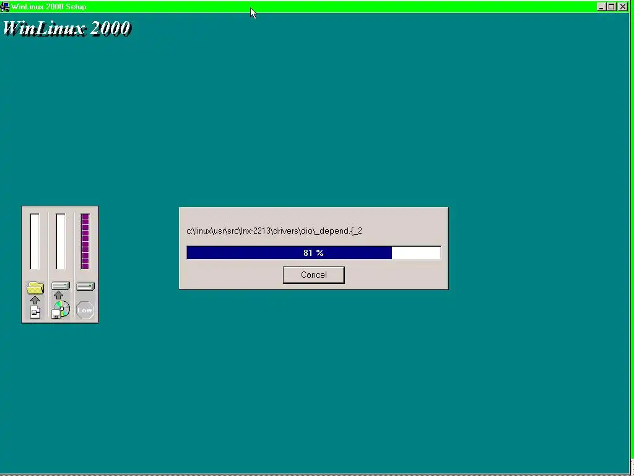The width and height of the screenshot is (634, 476).
Task: Click the file path being copied
Action: (x=274, y=231)
